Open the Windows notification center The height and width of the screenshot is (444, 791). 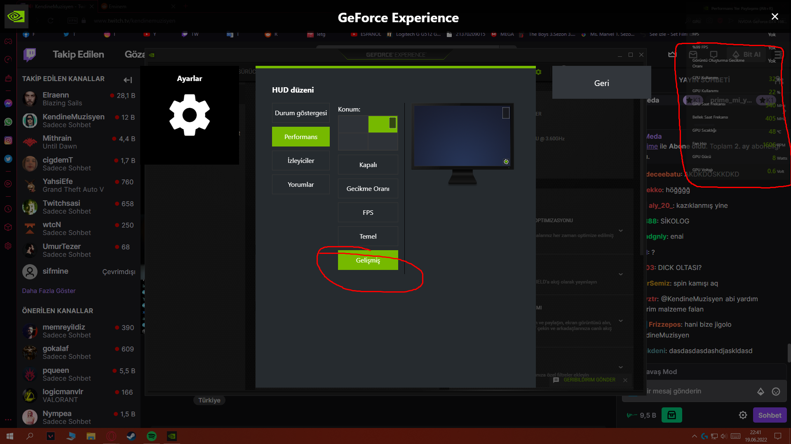point(778,436)
